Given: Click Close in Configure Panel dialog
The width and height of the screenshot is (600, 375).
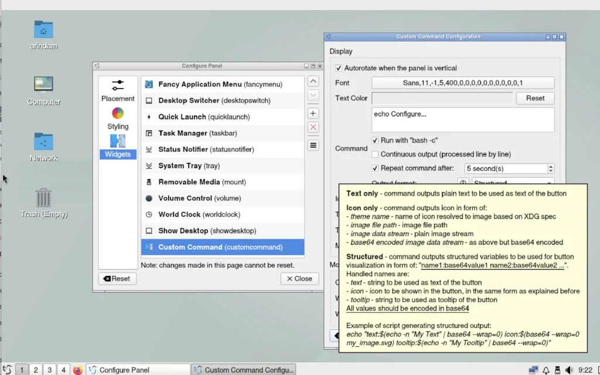Looking at the screenshot, I should (x=299, y=279).
